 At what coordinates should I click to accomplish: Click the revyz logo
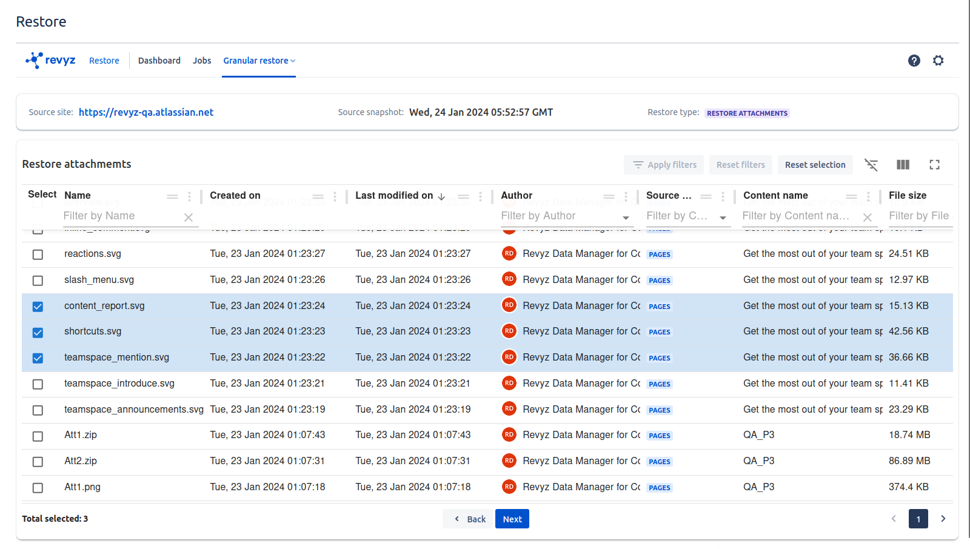[x=50, y=60]
